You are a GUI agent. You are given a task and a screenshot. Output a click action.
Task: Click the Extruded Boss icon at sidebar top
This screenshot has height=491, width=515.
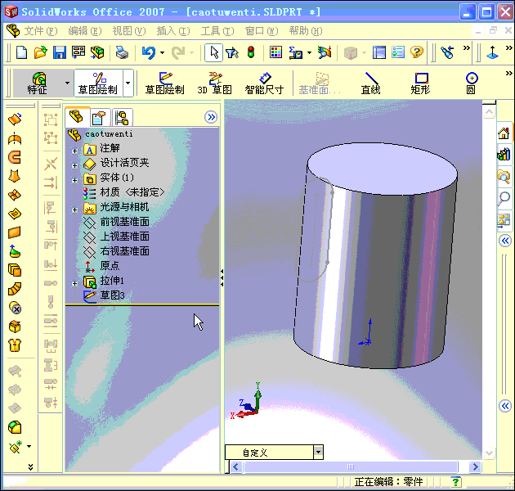(x=15, y=119)
